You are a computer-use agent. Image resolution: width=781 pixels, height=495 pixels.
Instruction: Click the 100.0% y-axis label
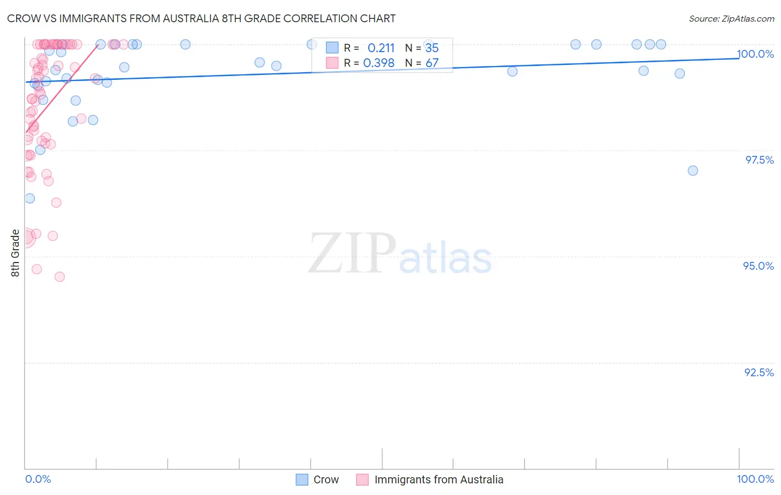click(x=755, y=54)
